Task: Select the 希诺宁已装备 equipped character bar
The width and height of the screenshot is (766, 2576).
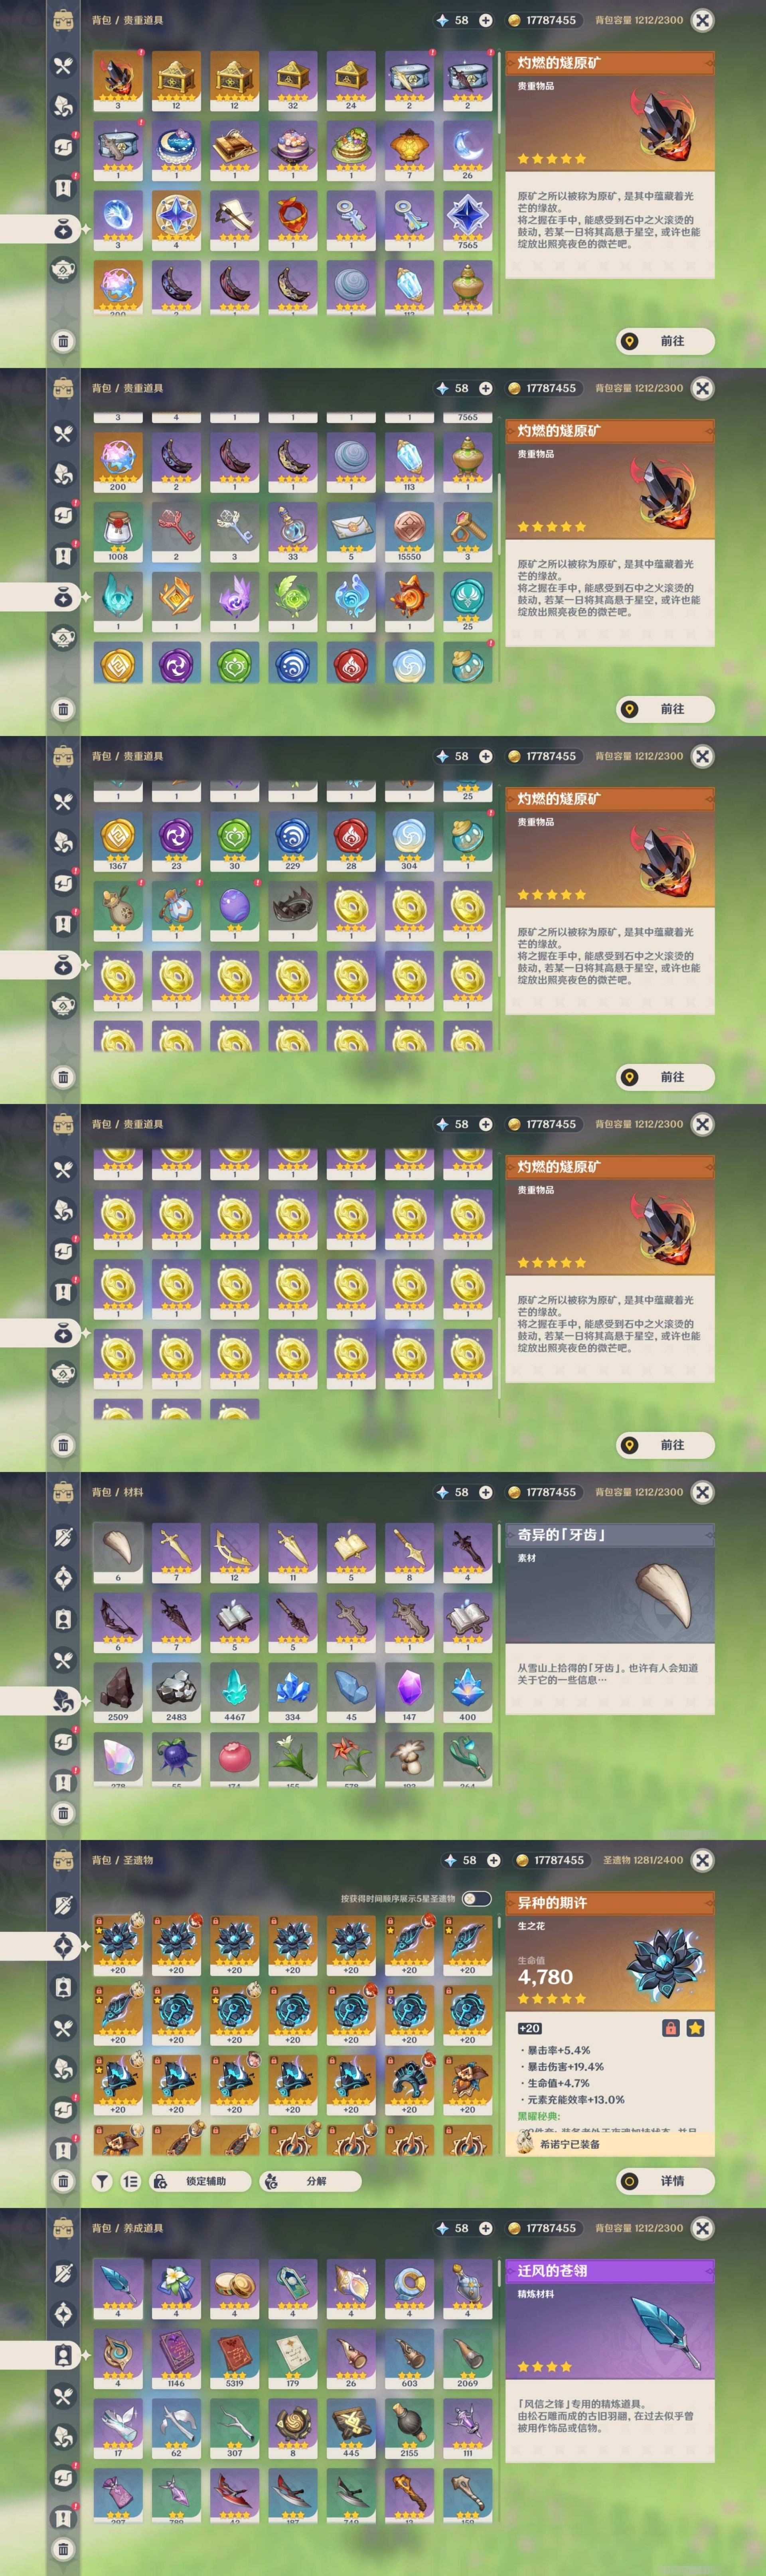Action: [610, 2144]
